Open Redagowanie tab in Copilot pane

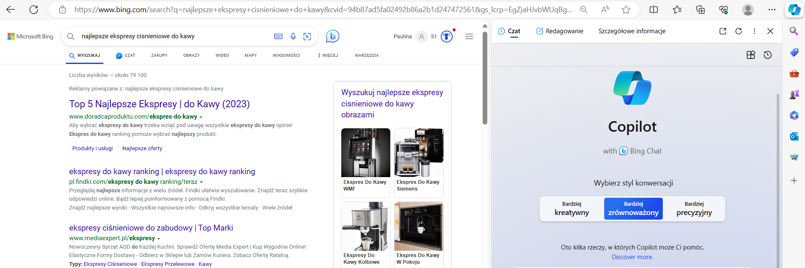coord(560,31)
